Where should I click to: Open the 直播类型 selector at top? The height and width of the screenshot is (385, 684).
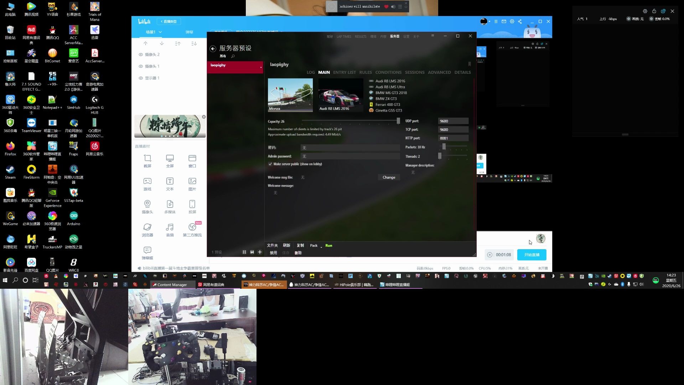pos(169,21)
